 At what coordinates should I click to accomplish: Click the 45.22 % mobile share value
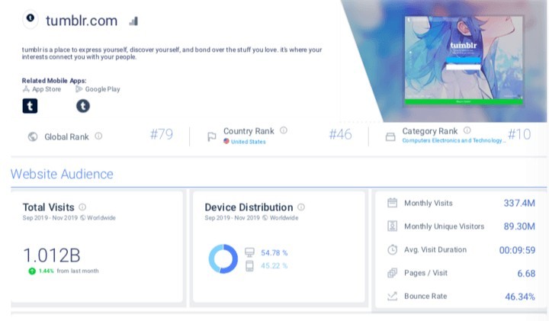274,265
